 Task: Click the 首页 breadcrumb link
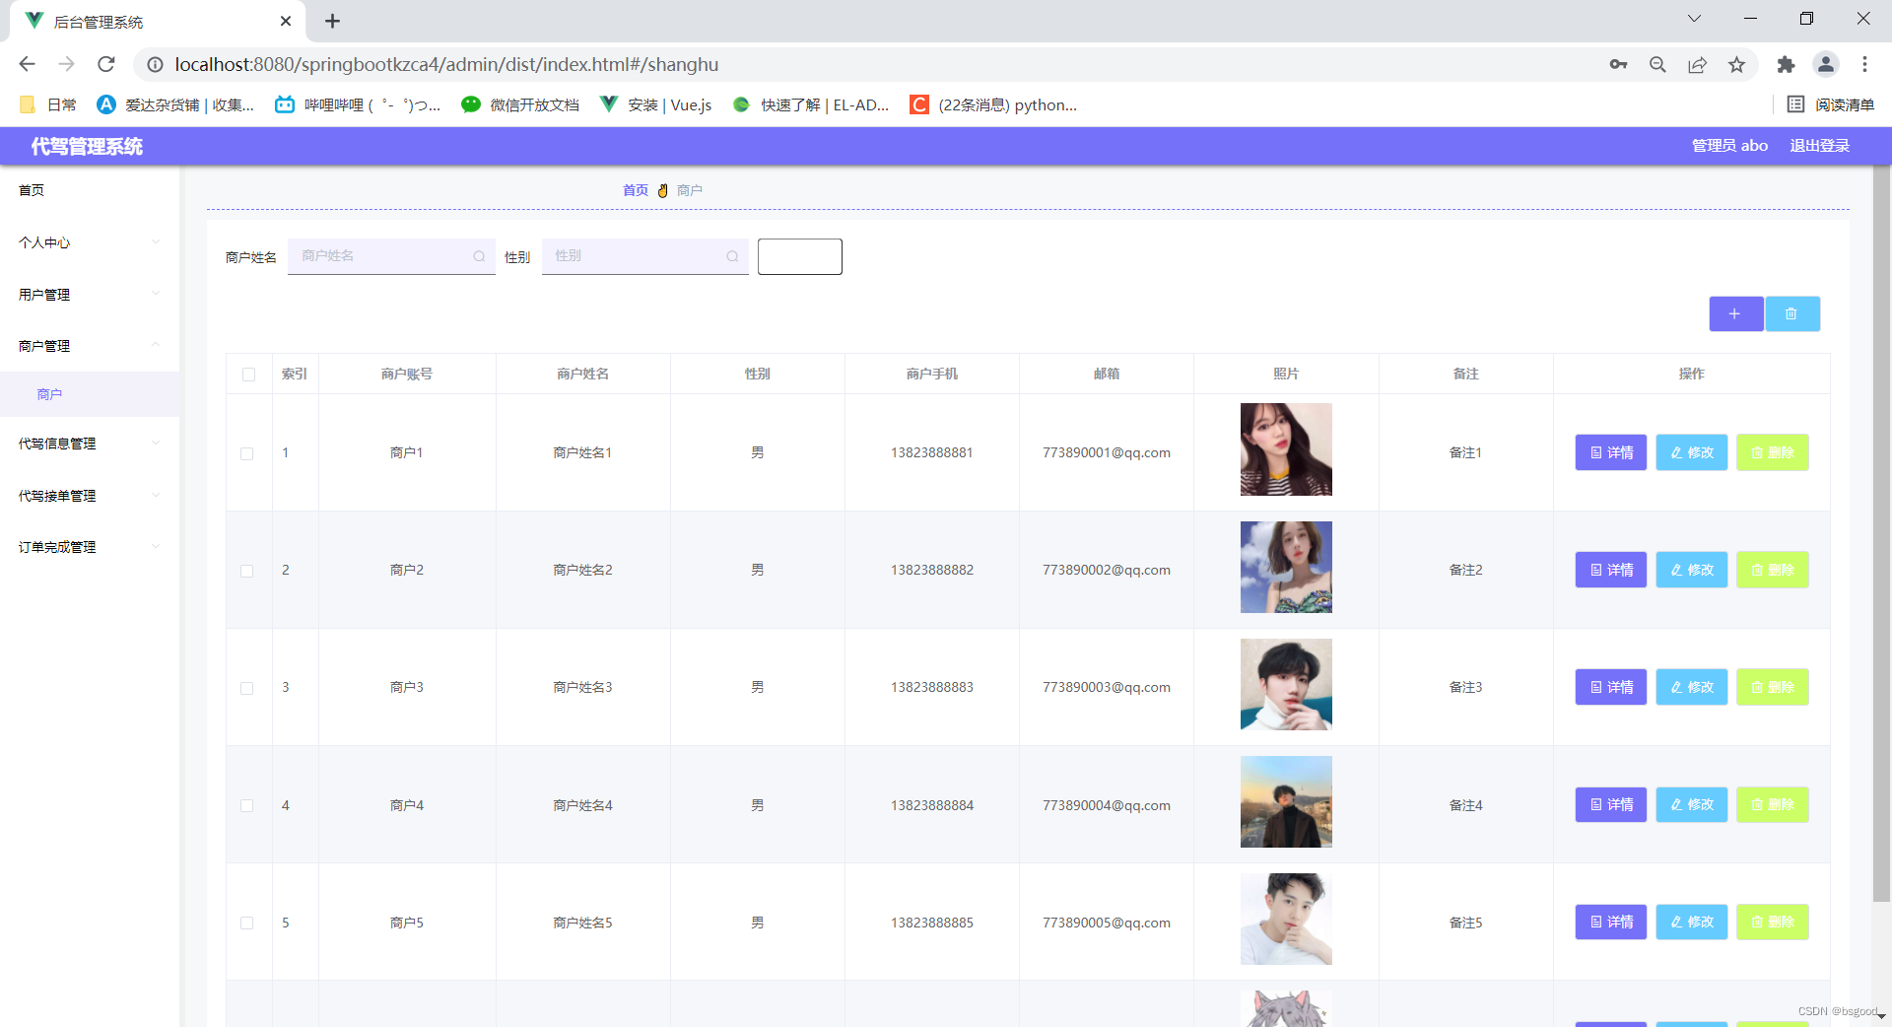pos(636,190)
